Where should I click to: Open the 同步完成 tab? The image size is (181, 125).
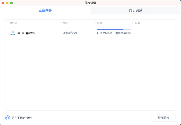136,10
